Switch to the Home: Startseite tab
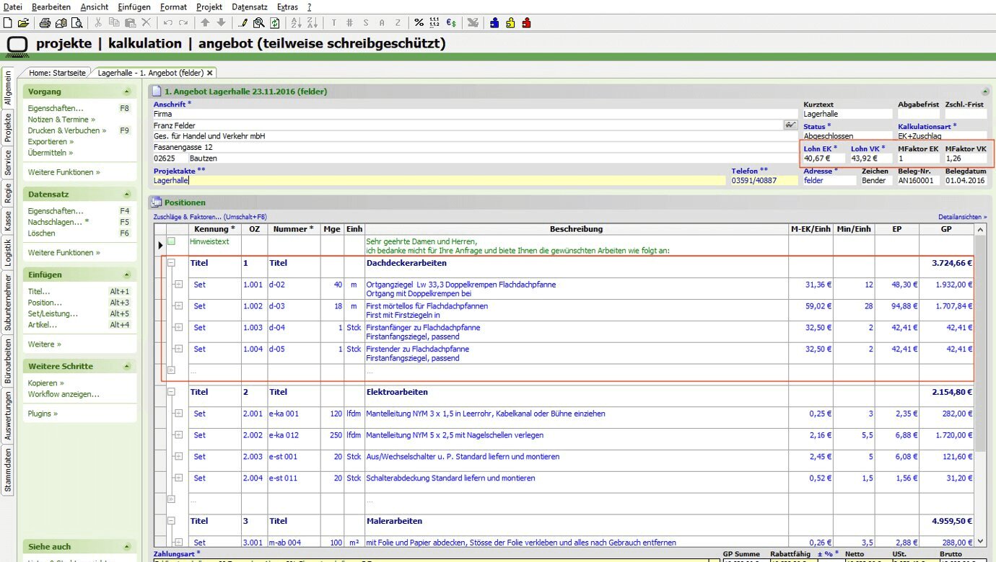 pos(57,73)
